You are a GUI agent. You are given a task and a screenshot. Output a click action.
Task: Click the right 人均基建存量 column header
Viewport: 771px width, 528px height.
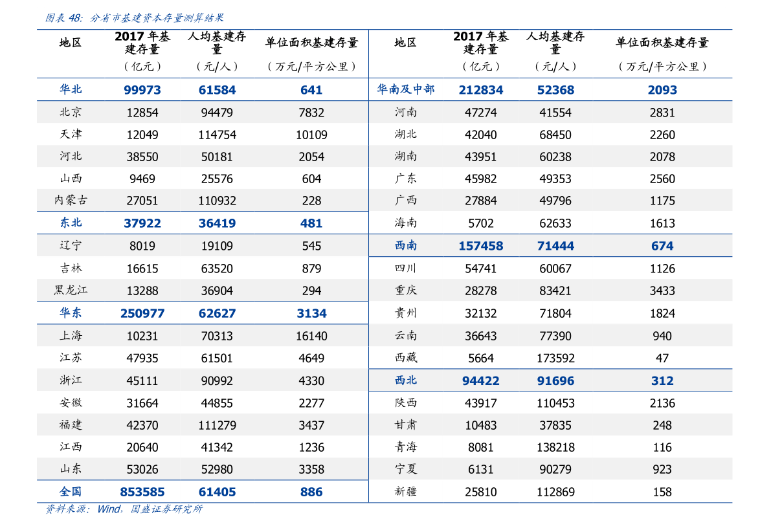[x=555, y=43]
